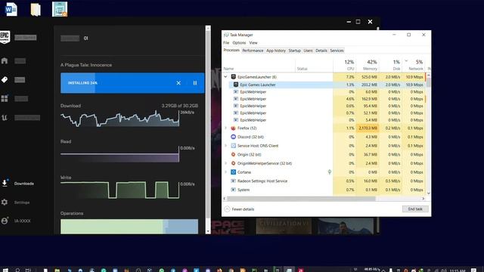Click the Status column header
This screenshot has height=272, width=484.
pyautogui.click(x=315, y=65)
